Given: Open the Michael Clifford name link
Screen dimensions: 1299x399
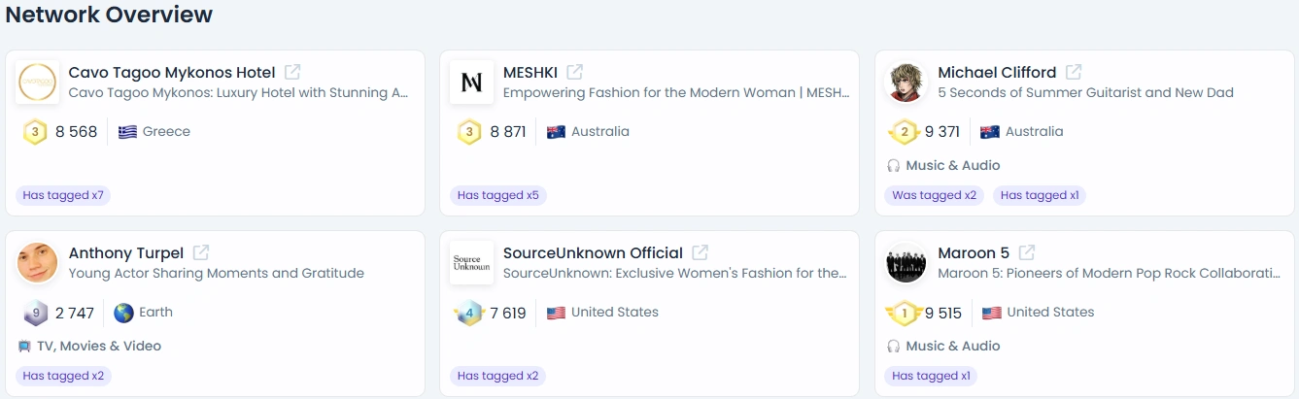Looking at the screenshot, I should coord(997,72).
